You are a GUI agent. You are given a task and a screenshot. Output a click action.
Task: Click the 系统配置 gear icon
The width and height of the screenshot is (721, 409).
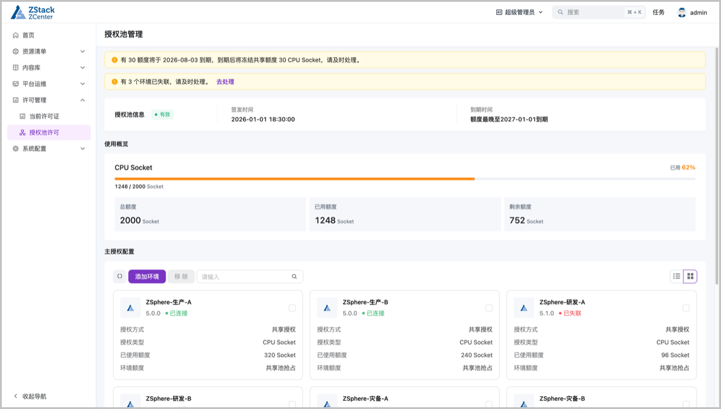pos(16,149)
